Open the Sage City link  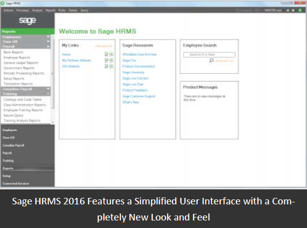click(x=129, y=60)
